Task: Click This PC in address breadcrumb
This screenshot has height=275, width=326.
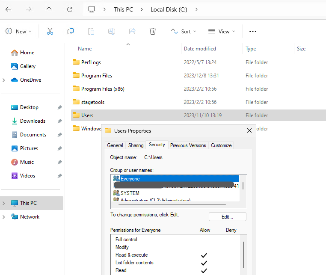Action: 123,9
